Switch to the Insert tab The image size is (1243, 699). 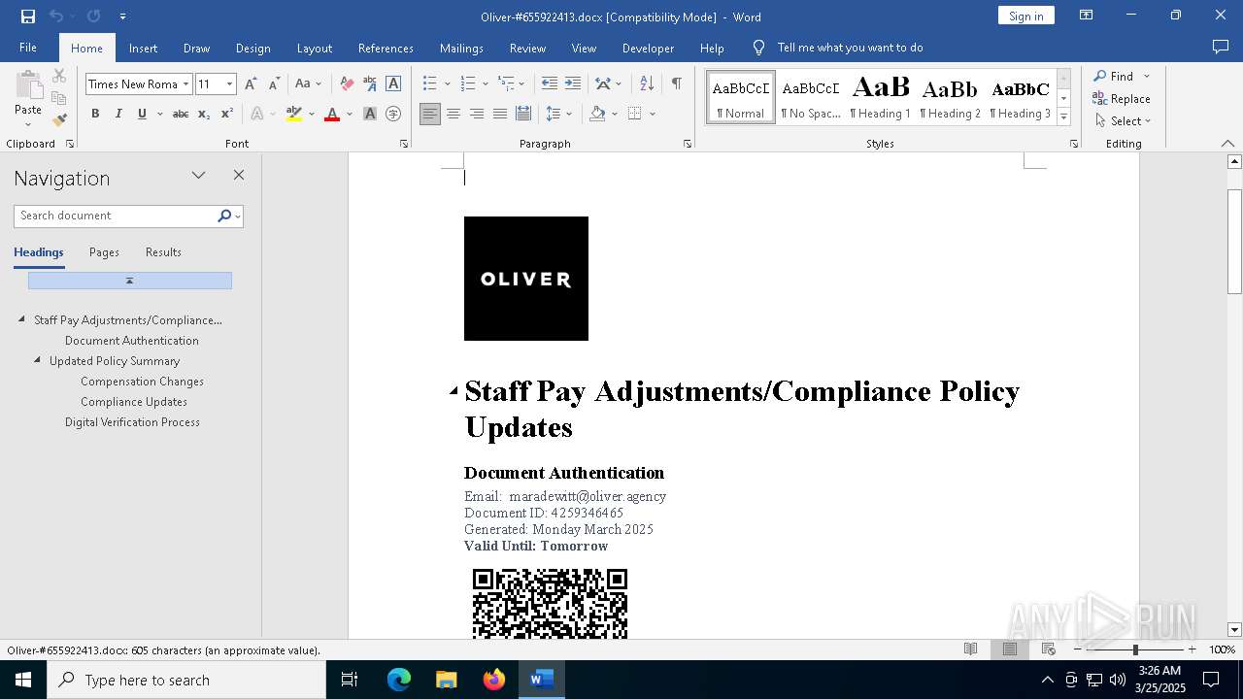tap(143, 48)
